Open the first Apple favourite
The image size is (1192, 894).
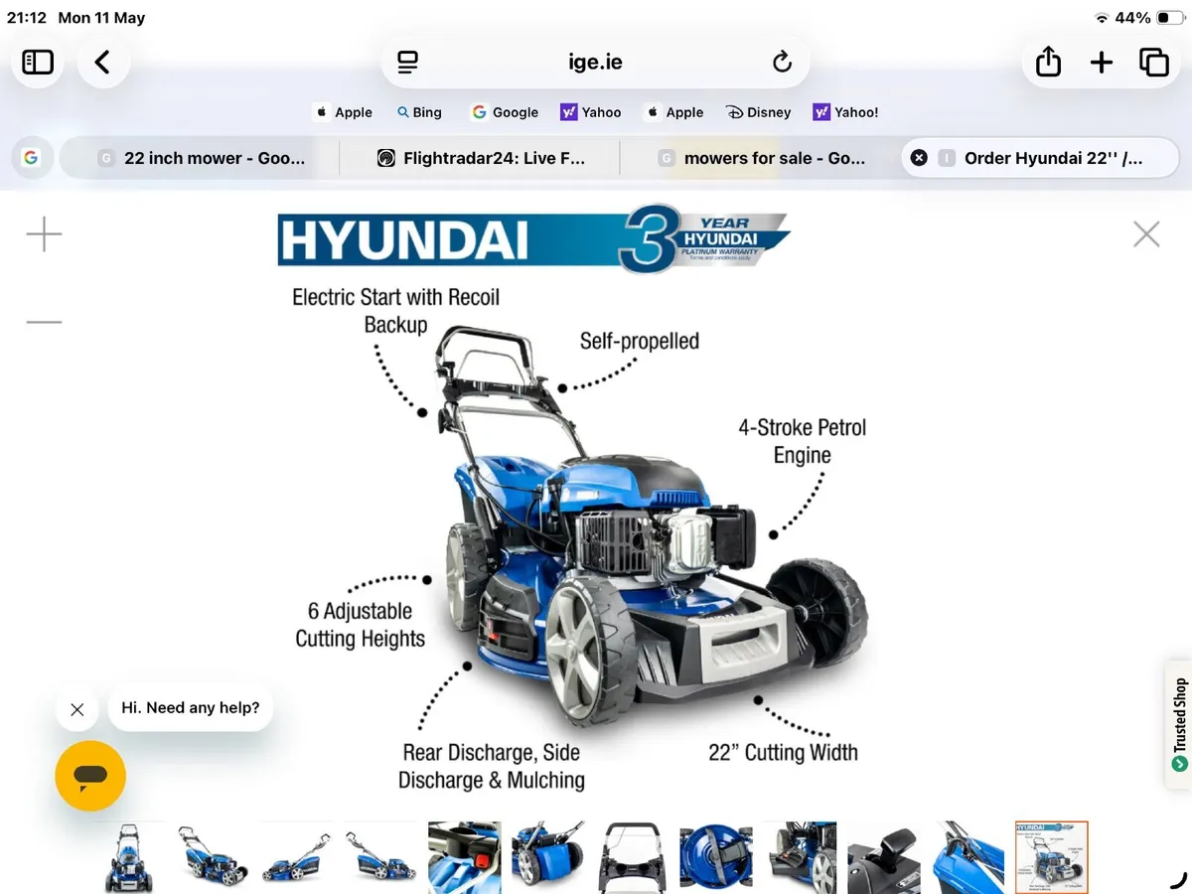click(x=344, y=112)
